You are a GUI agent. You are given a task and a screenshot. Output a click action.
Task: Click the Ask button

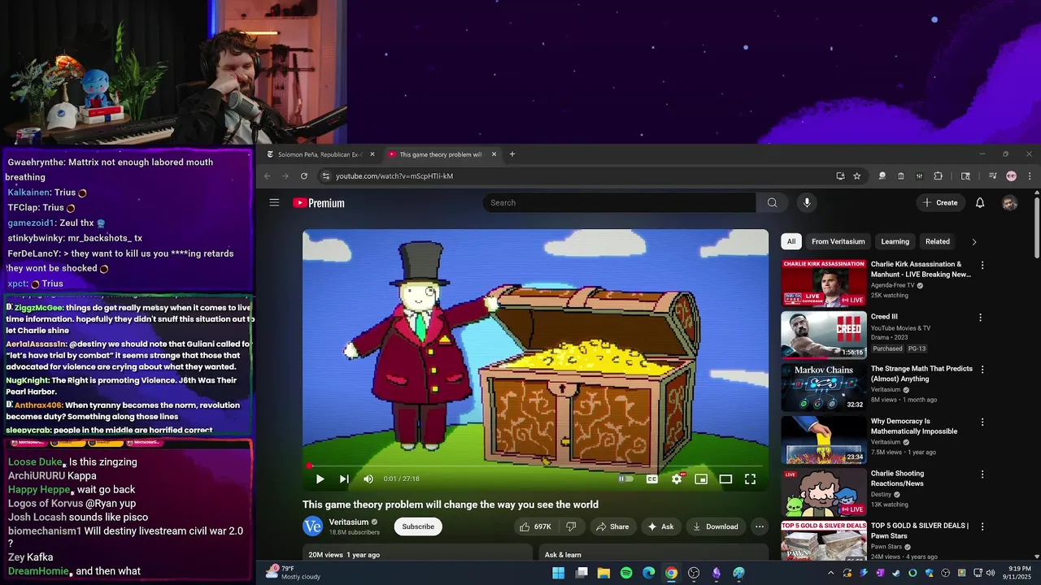(x=660, y=526)
